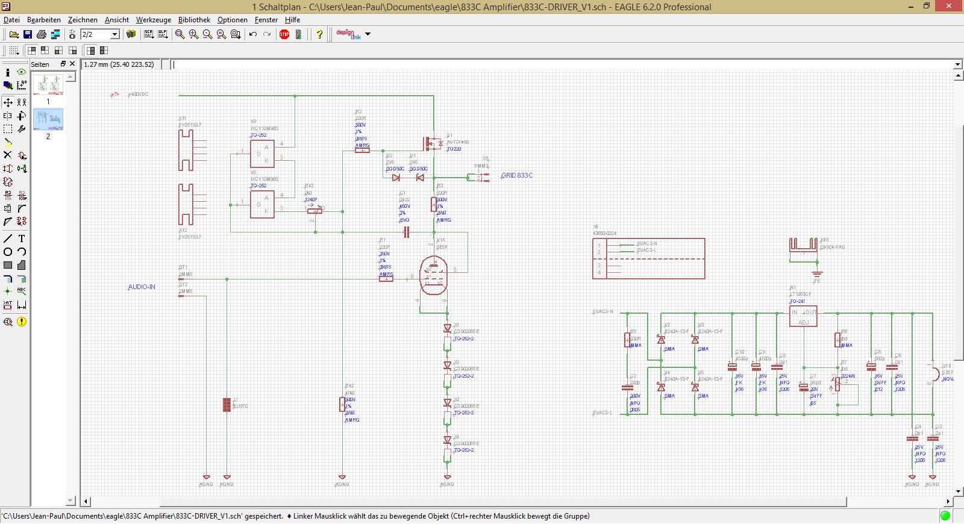Screen dimensions: 964x524
Task: Click the Zoom select area icon
Action: 235,34
